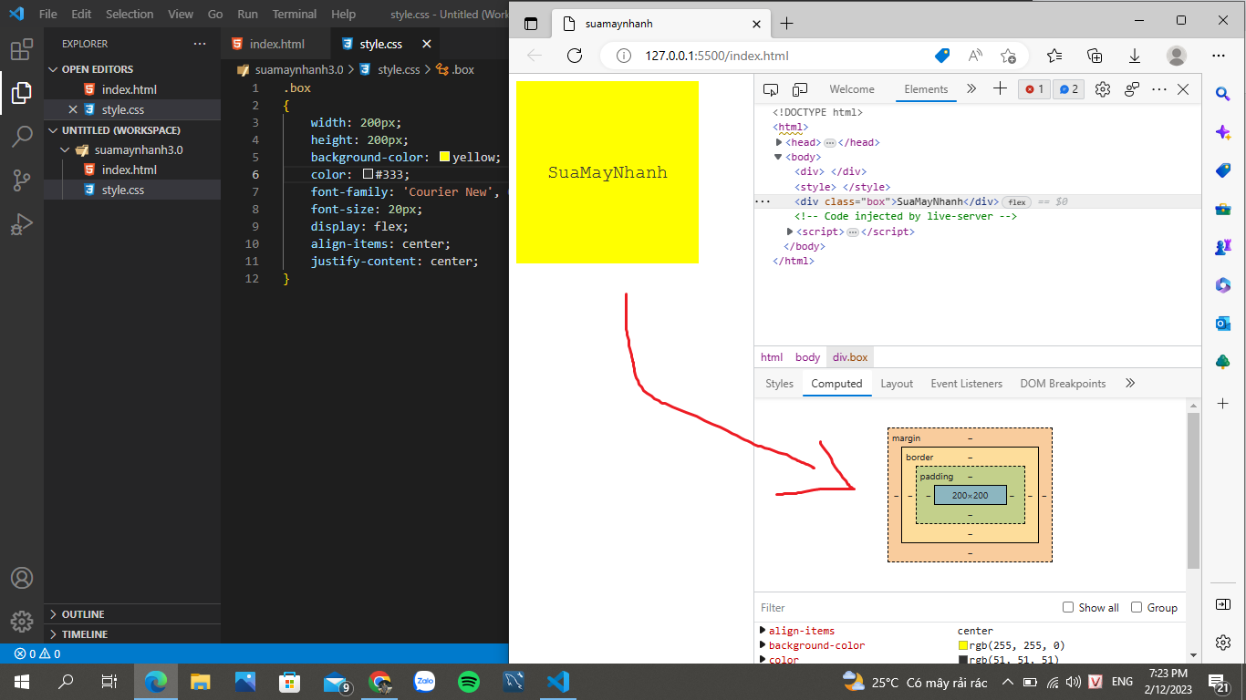
Task: Open DevTools customize ellipsis menu
Action: coord(1159,89)
